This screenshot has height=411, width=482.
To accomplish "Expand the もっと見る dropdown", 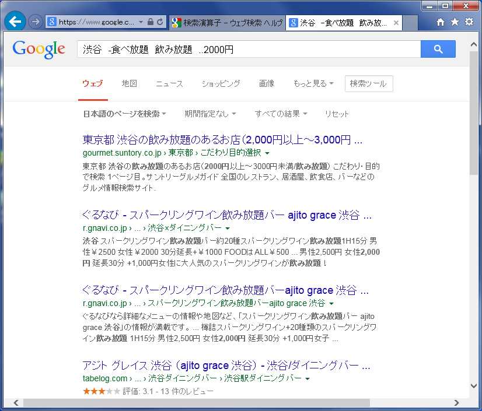I will (x=313, y=83).
